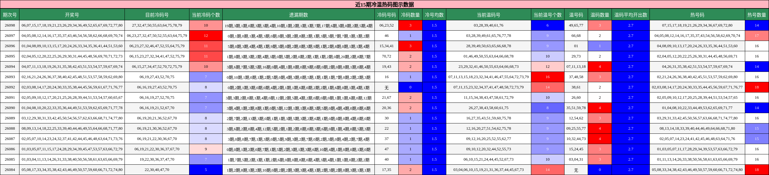Image resolution: width=769 pixels, height=175 pixels.
Task: Select the 温号码 column header
Action: [x=576, y=15]
